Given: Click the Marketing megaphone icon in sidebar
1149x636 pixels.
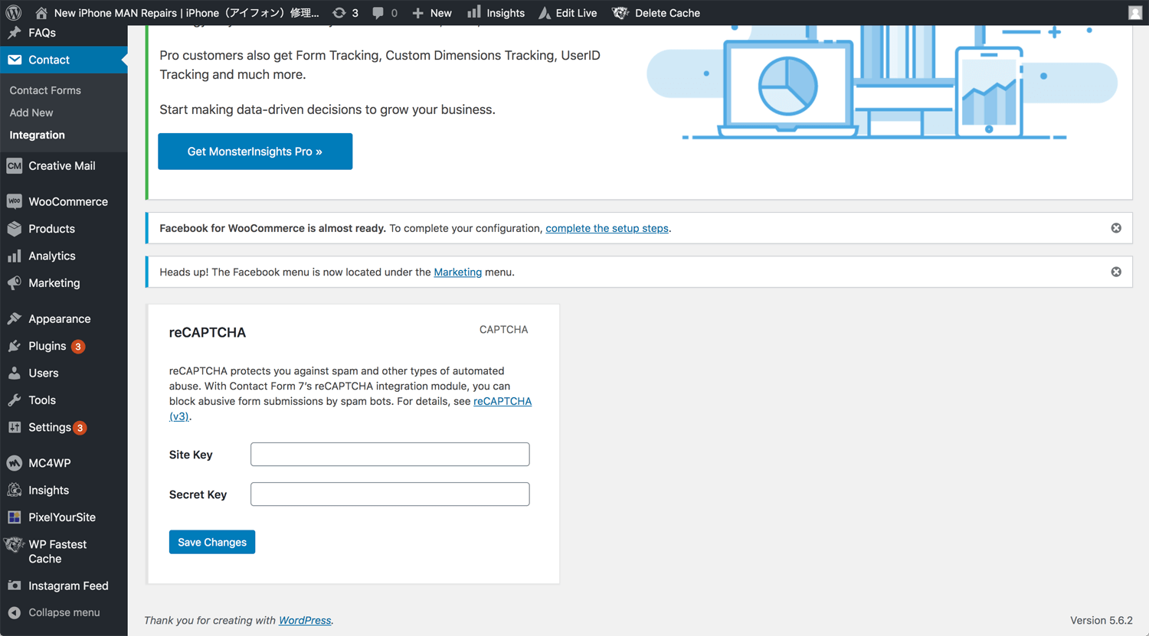Looking at the screenshot, I should [x=14, y=283].
